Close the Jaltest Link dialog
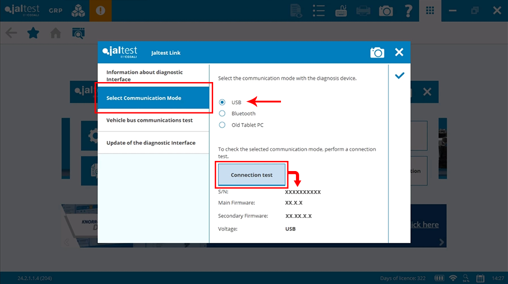The height and width of the screenshot is (284, 508). 399,52
